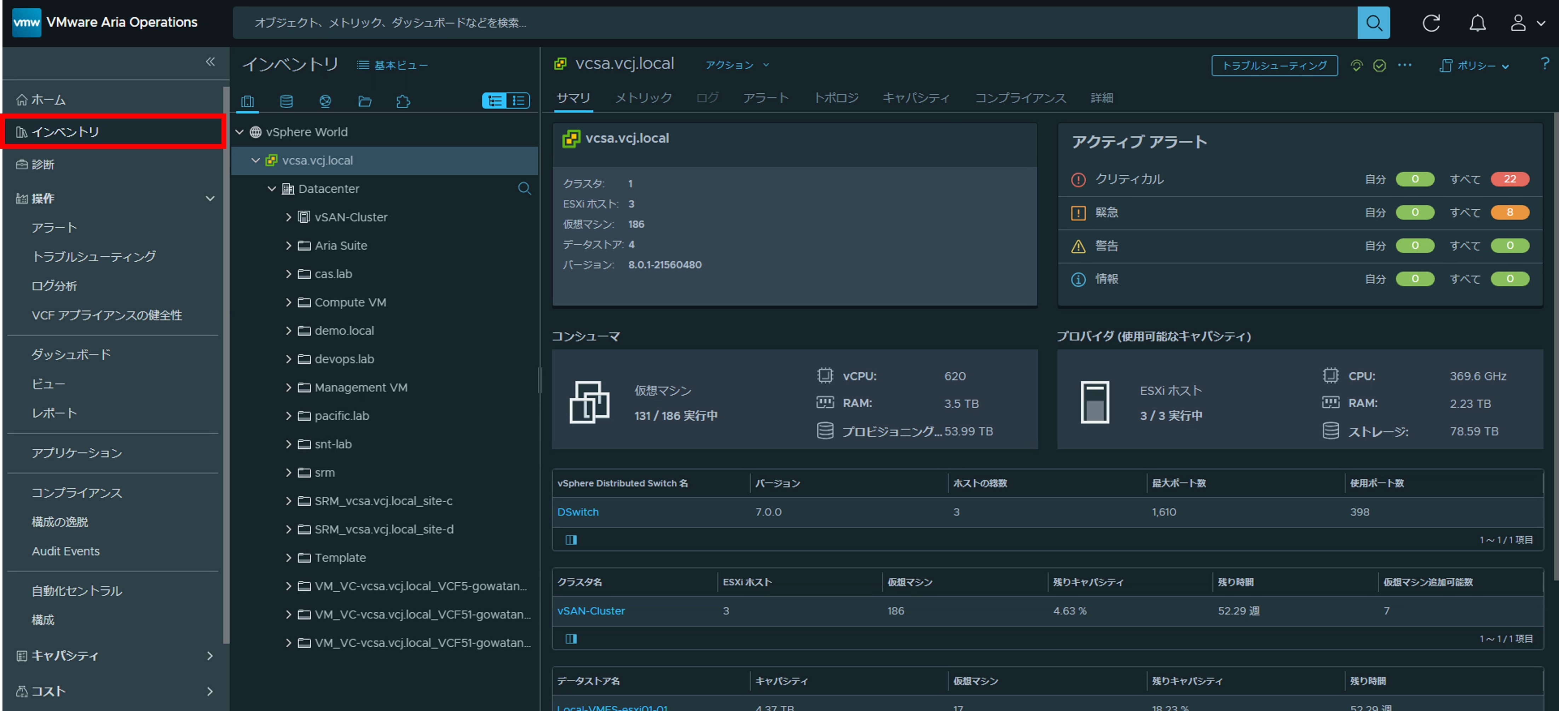Collapse the 操作 section
This screenshot has width=1559, height=711.
click(210, 198)
